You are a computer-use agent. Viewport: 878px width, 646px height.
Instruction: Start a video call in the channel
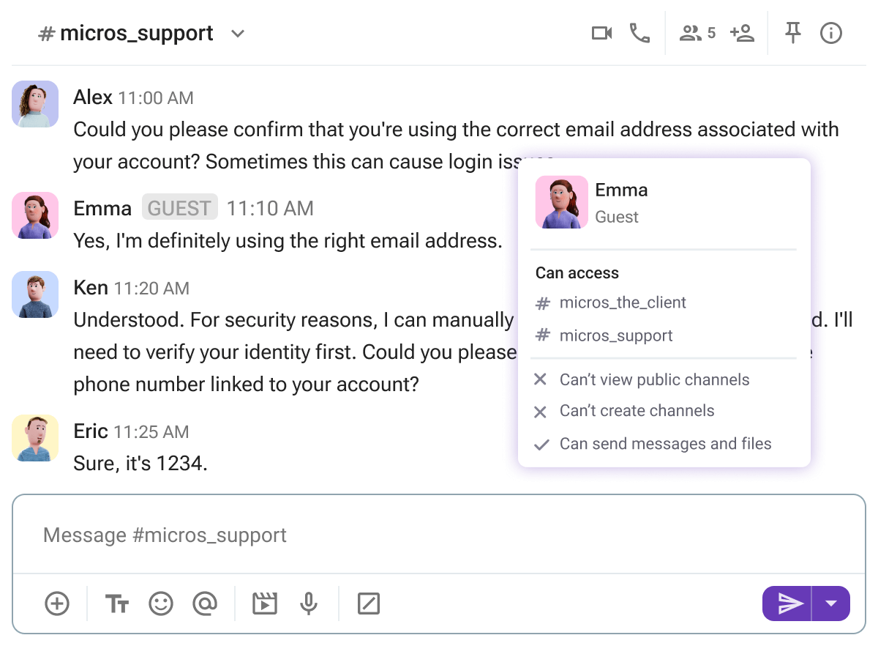[x=601, y=34]
